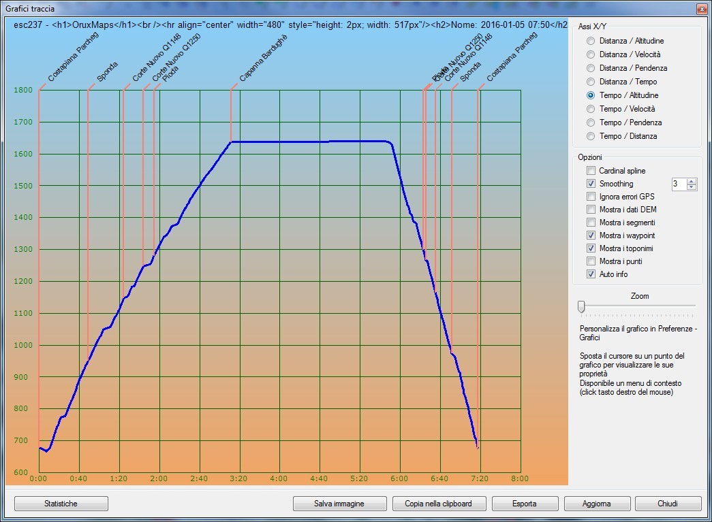
Task: Switch axes to Distanza / Tempo
Action: [591, 82]
